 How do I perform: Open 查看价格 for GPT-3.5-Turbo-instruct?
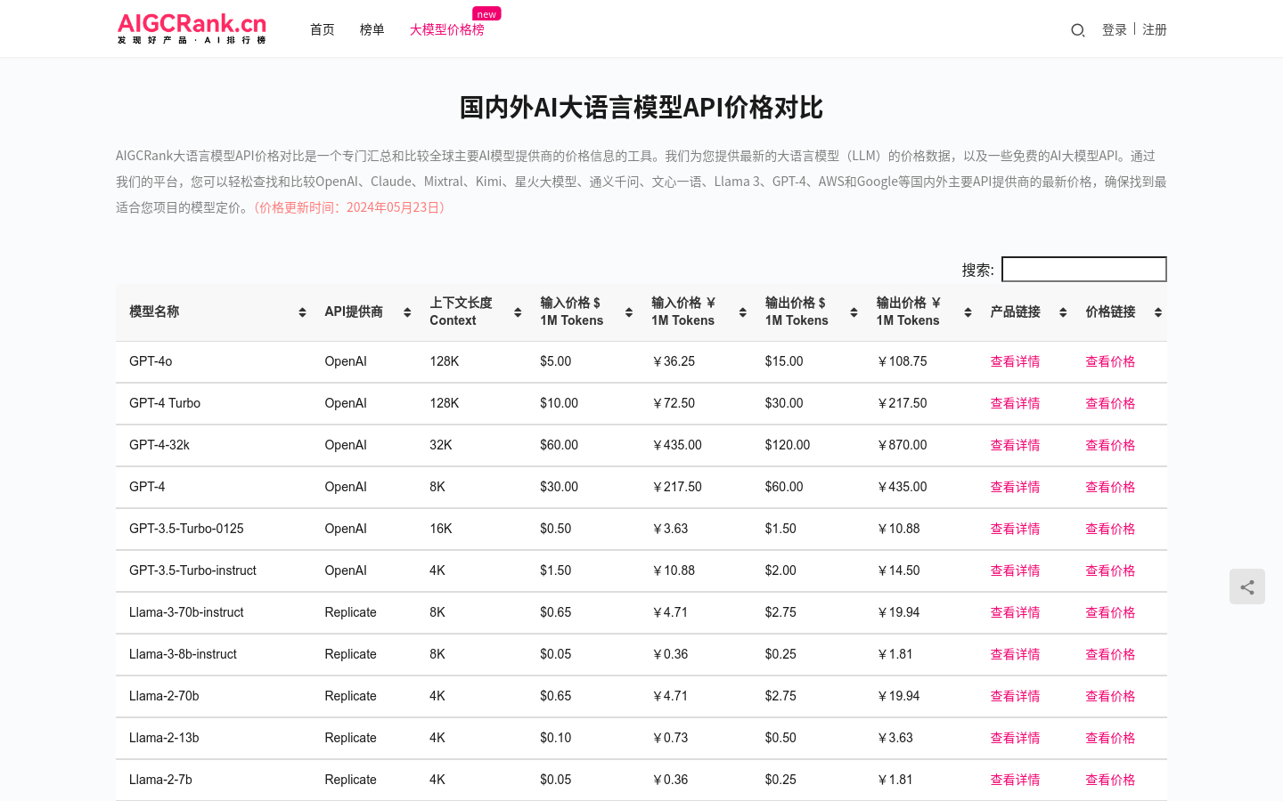click(x=1110, y=570)
